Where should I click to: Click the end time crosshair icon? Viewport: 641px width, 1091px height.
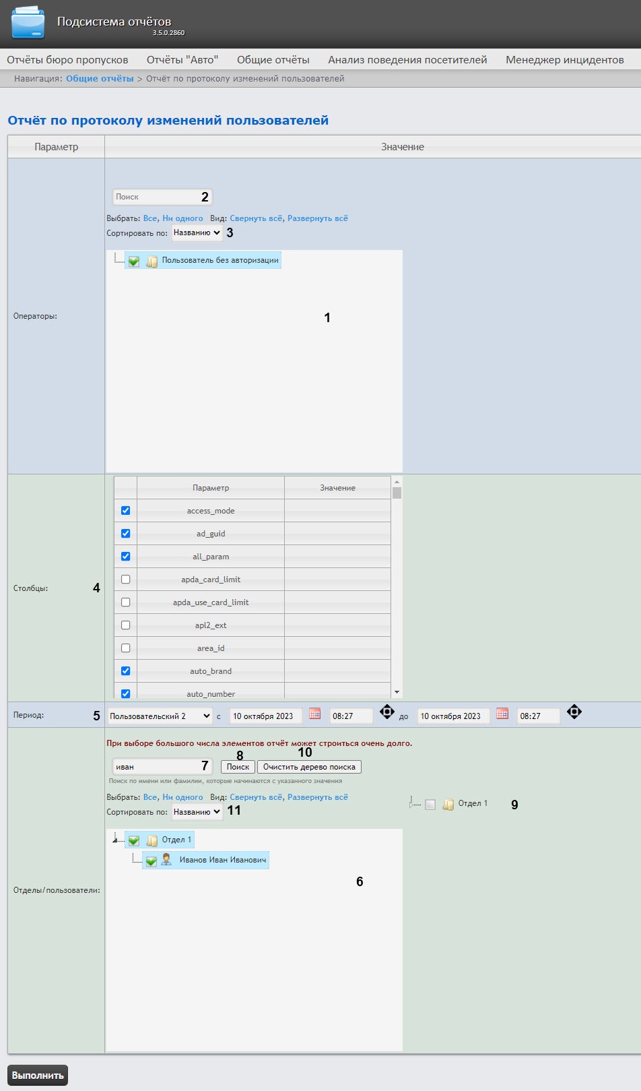pos(574,712)
